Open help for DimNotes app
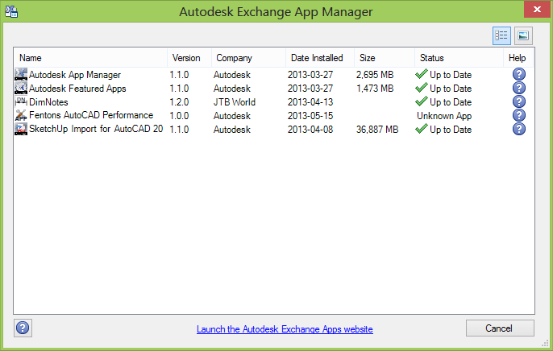This screenshot has height=351, width=553. pyautogui.click(x=519, y=101)
